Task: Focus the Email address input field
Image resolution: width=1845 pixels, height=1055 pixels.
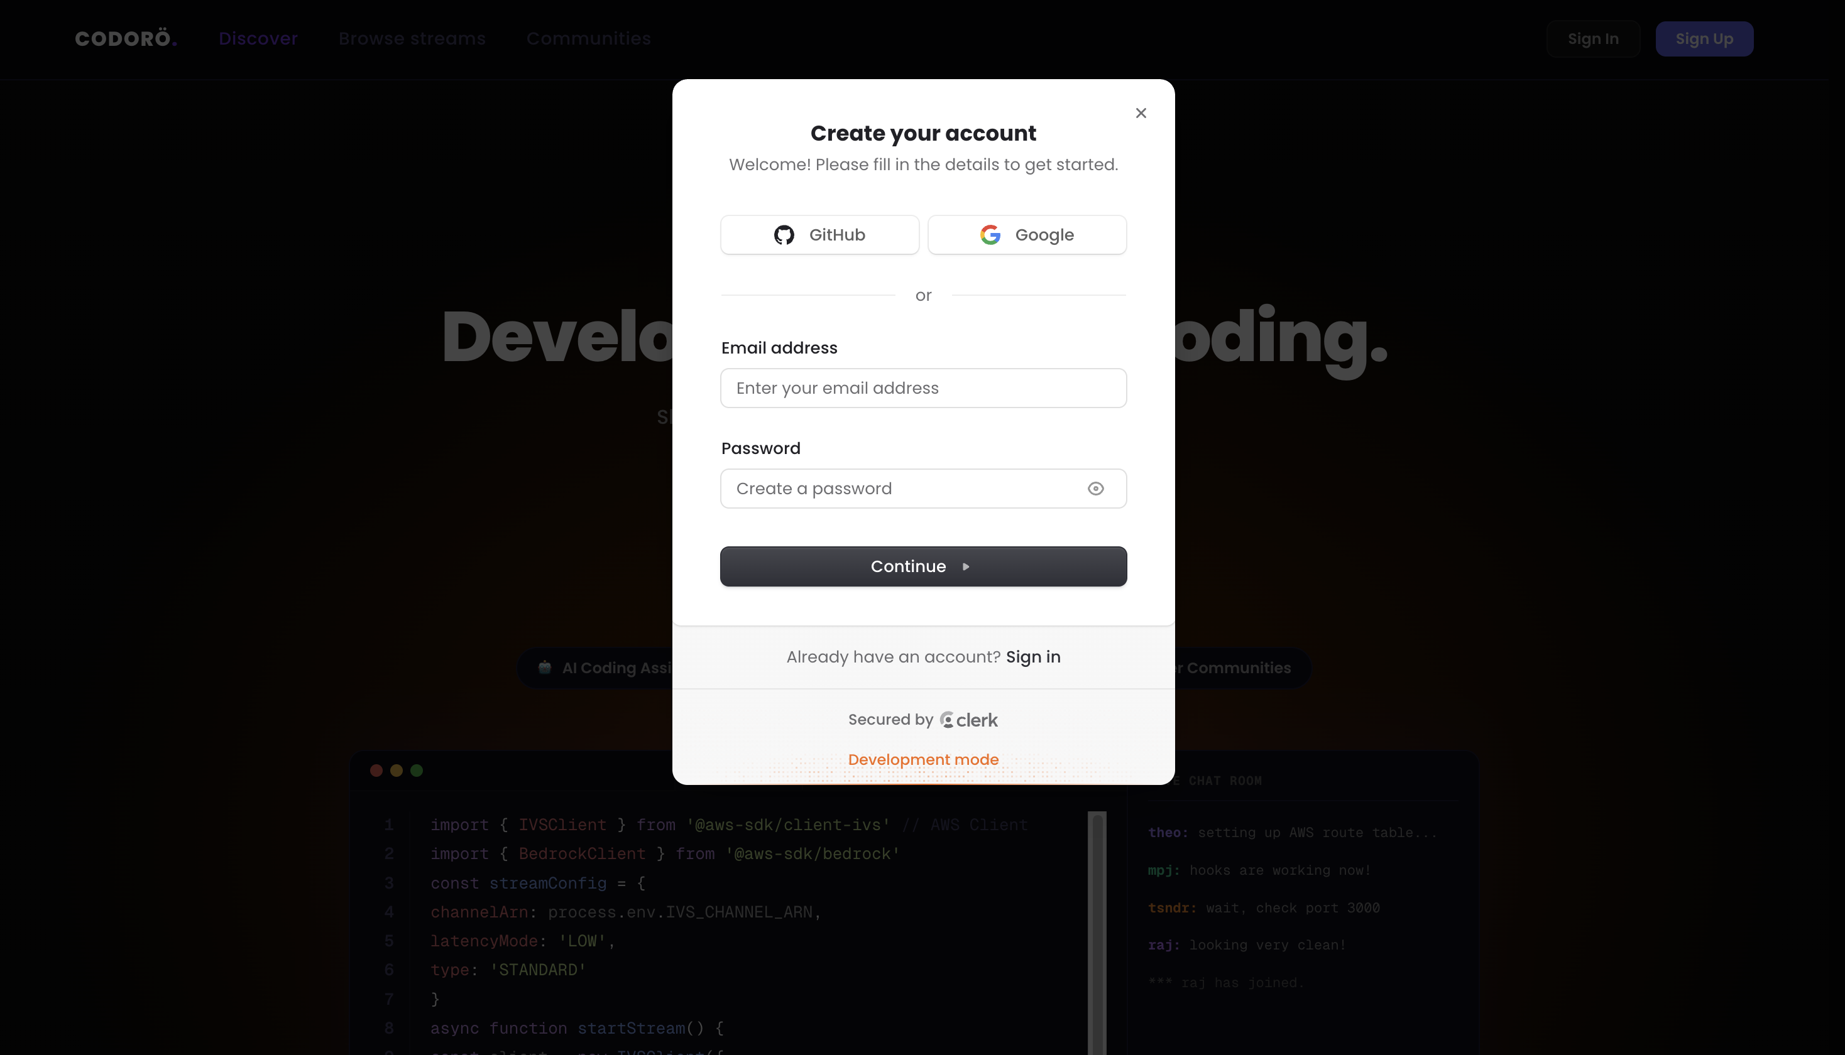Action: coord(923,388)
